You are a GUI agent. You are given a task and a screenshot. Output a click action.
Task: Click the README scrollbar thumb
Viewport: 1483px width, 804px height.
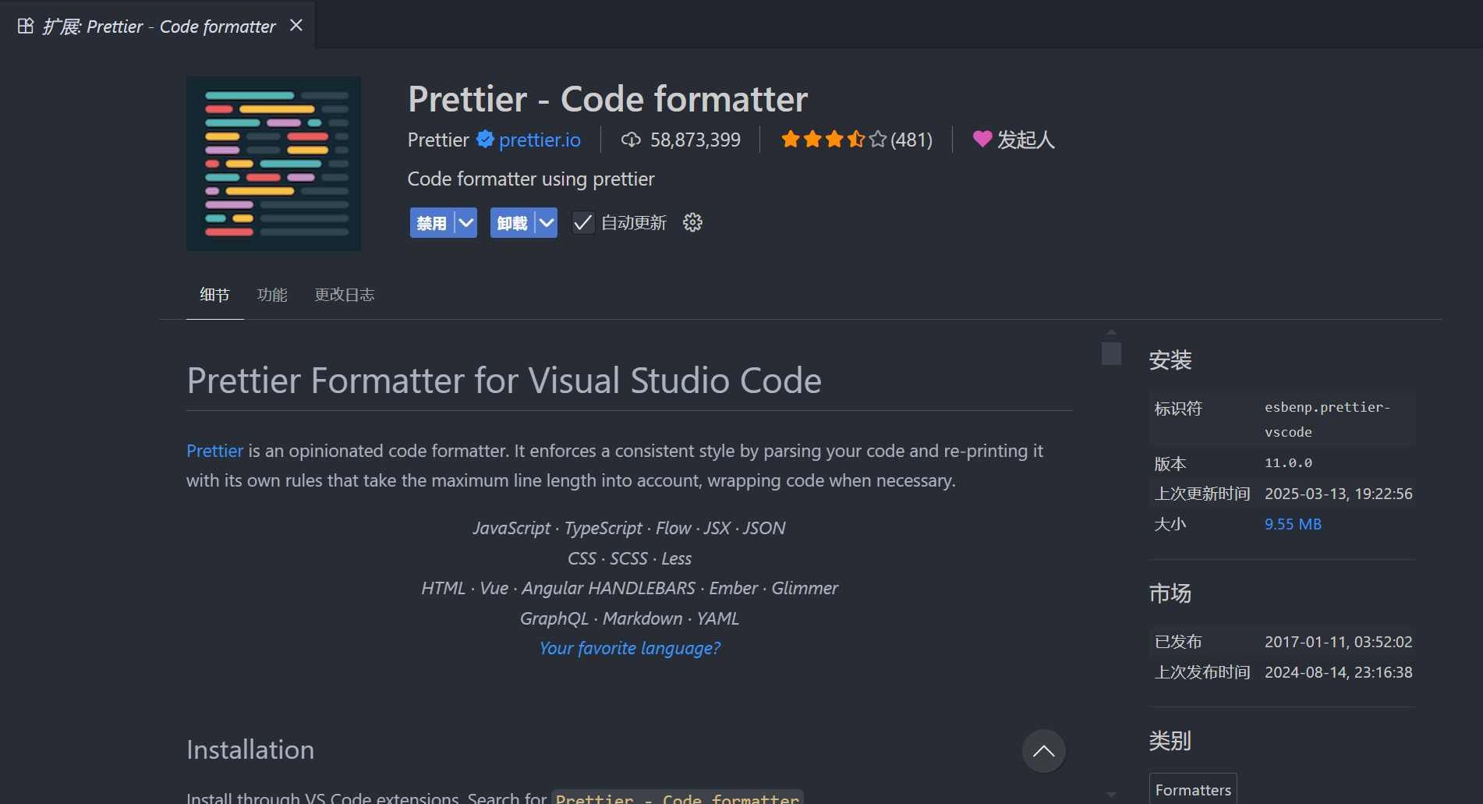[x=1111, y=353]
